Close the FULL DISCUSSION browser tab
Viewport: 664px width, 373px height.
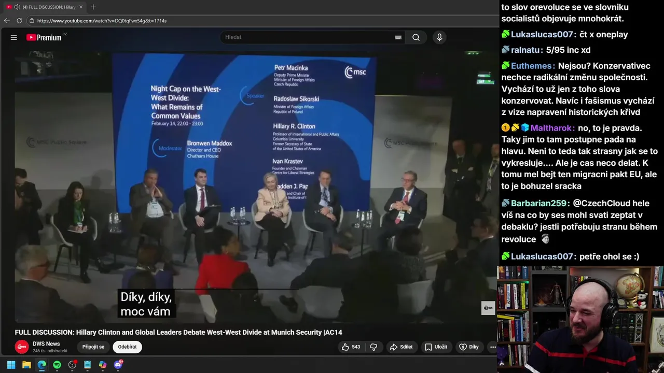click(80, 7)
